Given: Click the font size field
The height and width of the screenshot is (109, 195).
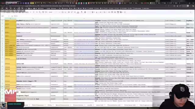Looking at the screenshot, I should pyautogui.click(x=62, y=12).
